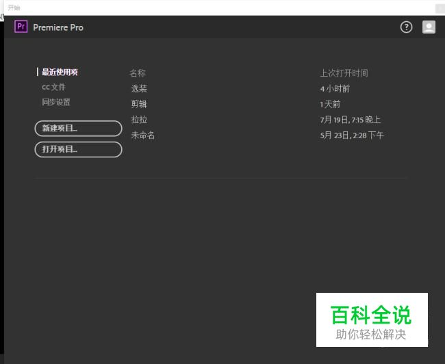The width and height of the screenshot is (445, 364).
Task: Open the user account profile icon
Action: pyautogui.click(x=429, y=27)
